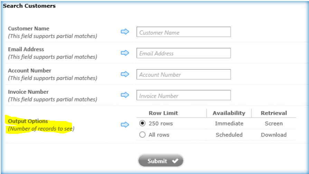309x174 pixels.
Task: Click the arrow icon beside Account Number
Action: 125,74
